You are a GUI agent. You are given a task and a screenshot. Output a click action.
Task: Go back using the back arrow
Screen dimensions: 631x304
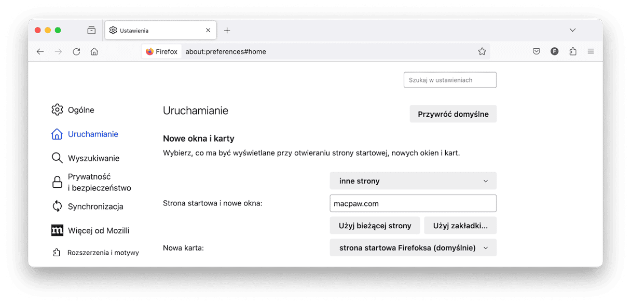pyautogui.click(x=40, y=51)
